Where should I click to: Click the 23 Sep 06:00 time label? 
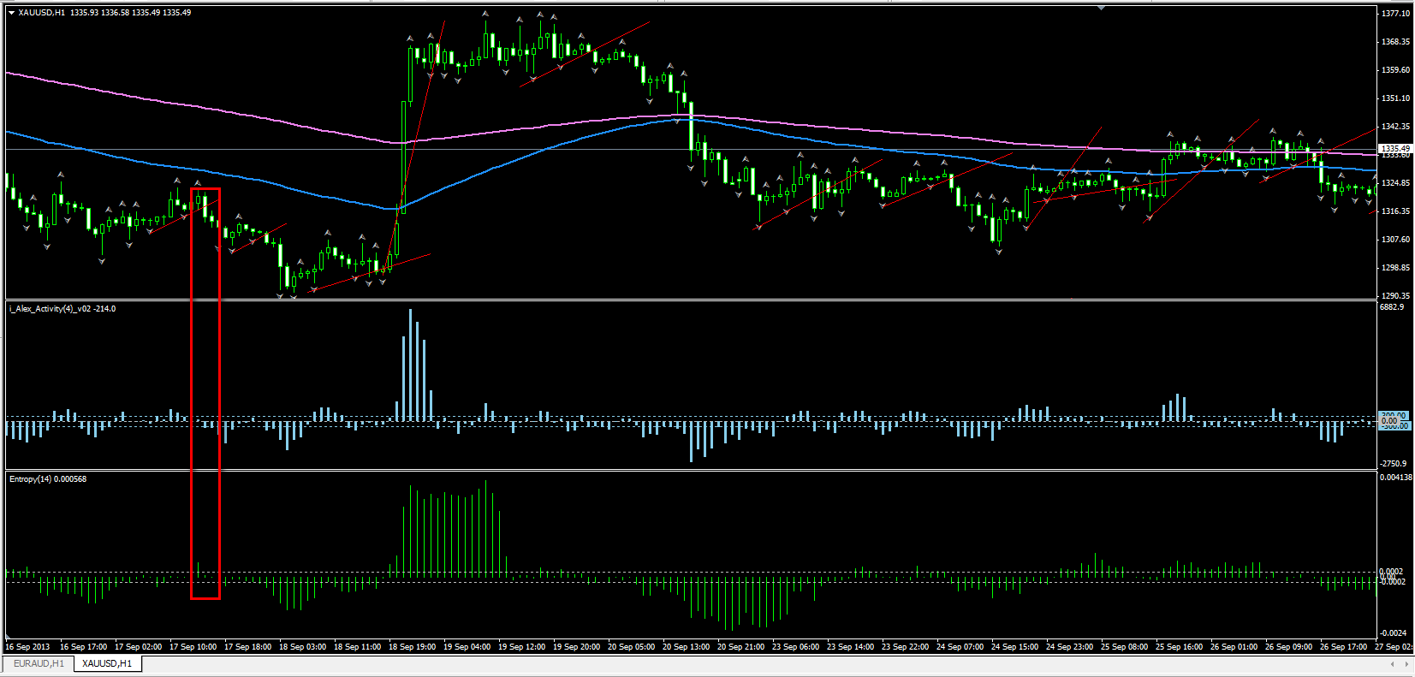coord(795,647)
